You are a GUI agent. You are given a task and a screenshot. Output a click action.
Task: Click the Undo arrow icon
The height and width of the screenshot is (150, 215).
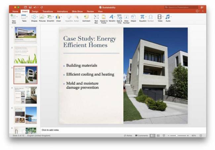point(35,7)
